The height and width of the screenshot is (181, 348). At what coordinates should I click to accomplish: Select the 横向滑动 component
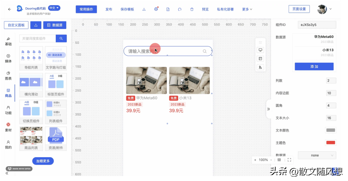[31, 85]
